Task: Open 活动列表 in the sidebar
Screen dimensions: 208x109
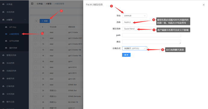Action: click(10, 63)
